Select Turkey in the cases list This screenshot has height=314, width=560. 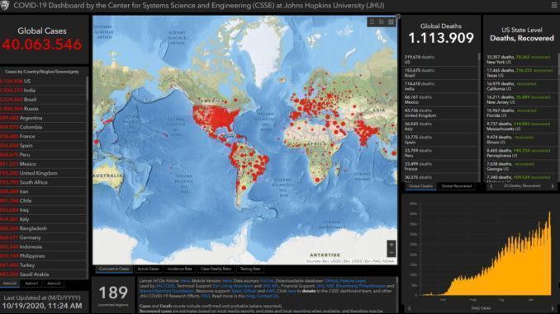click(43, 265)
